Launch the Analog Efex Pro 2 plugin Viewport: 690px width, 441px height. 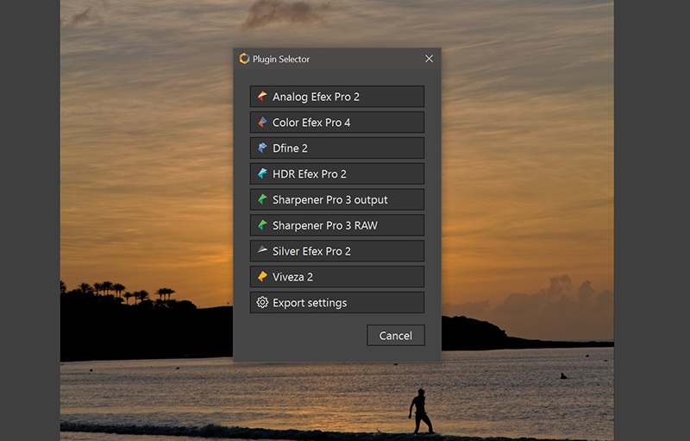[x=336, y=97]
